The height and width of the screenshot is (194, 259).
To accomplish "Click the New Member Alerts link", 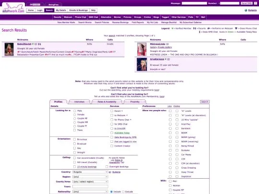I will 66,23.
